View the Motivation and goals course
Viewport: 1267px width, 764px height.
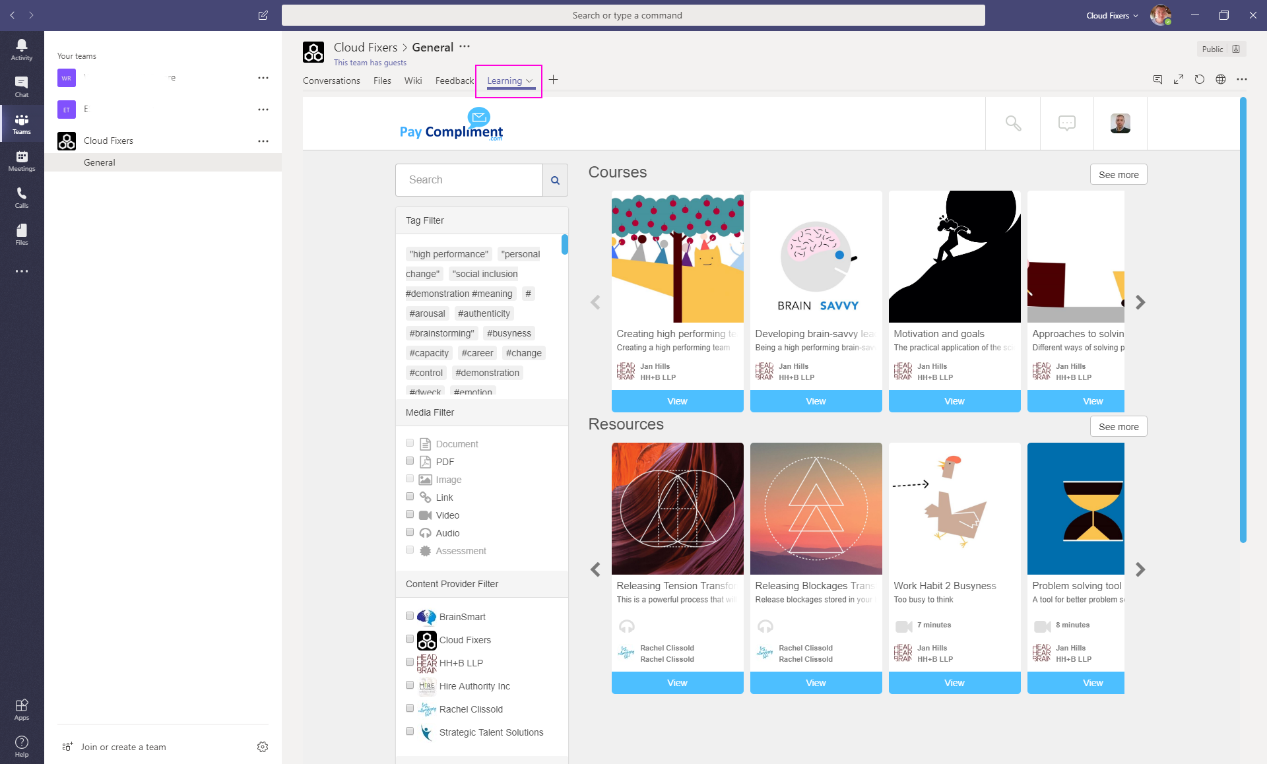coord(954,401)
